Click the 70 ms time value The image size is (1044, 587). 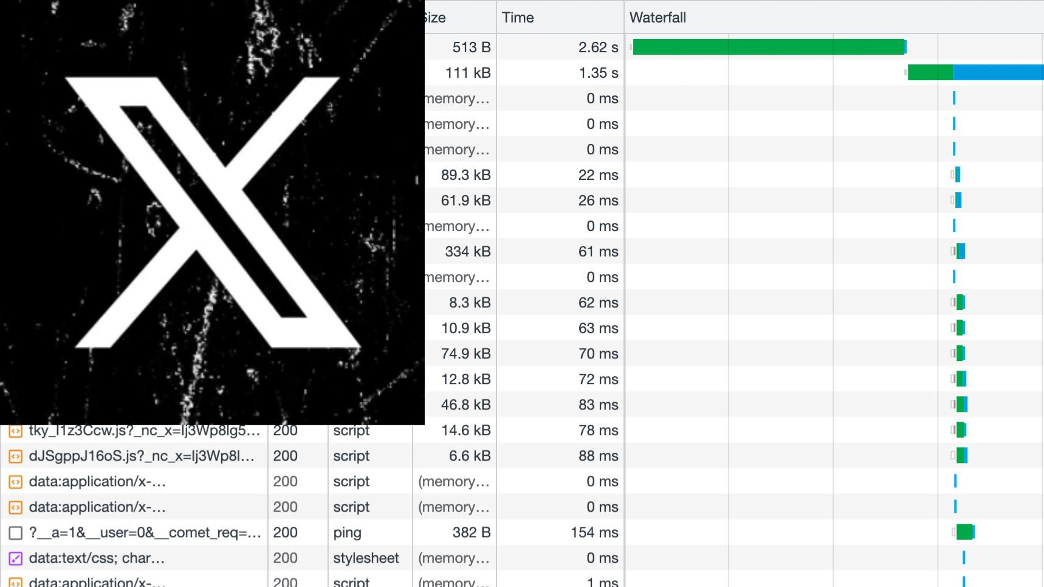[598, 354]
